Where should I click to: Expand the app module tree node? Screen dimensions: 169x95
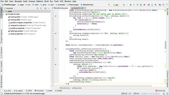(4, 11)
